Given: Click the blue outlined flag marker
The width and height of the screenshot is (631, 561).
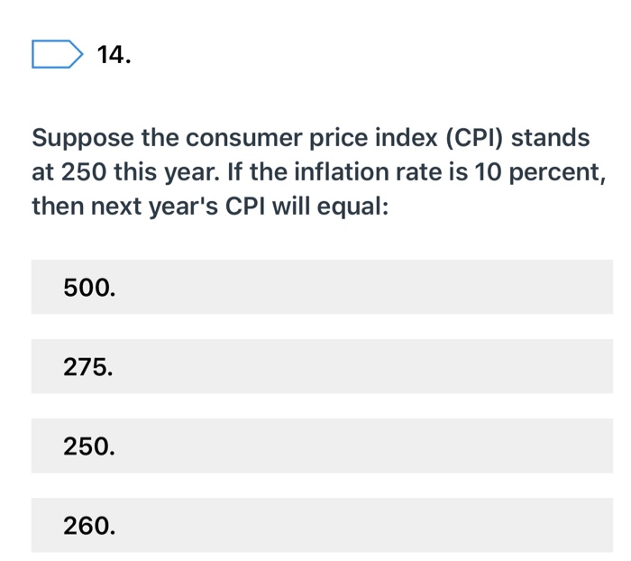Looking at the screenshot, I should coord(58,54).
